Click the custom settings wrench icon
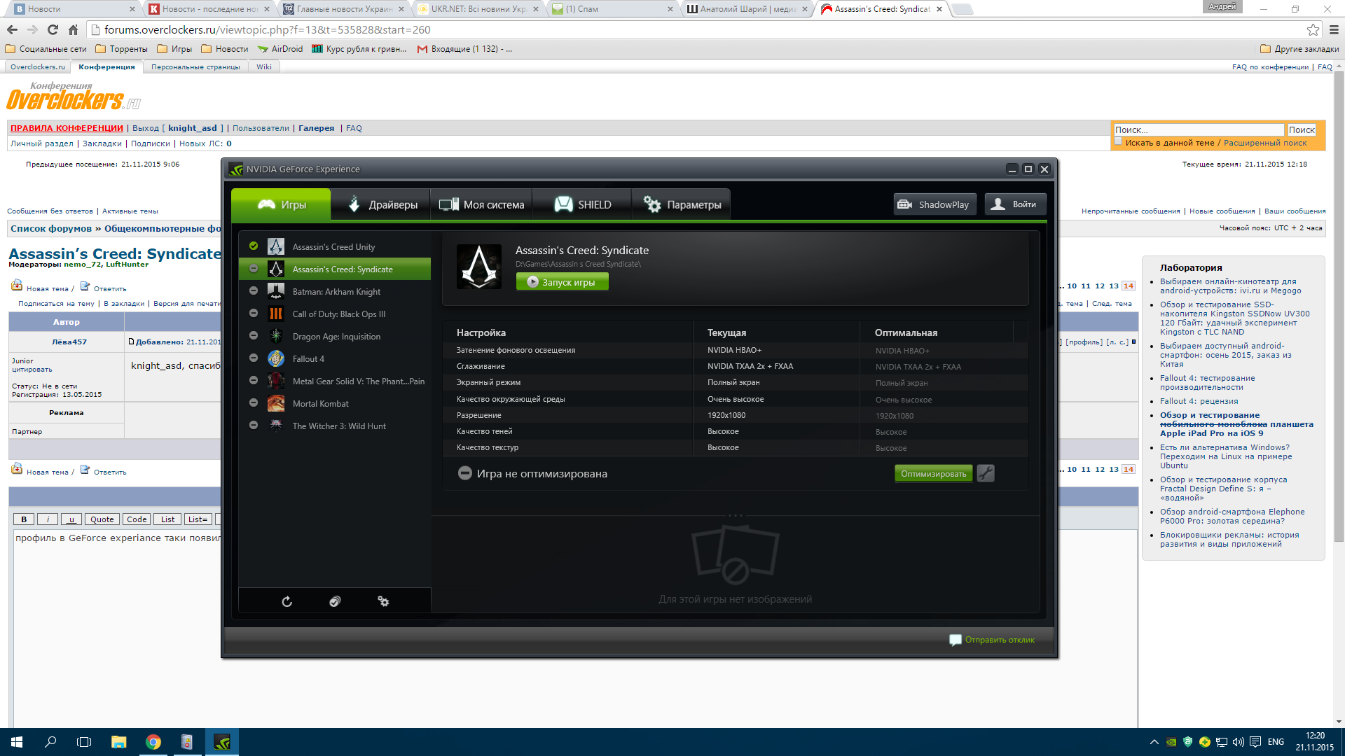The height and width of the screenshot is (756, 1345). tap(986, 474)
